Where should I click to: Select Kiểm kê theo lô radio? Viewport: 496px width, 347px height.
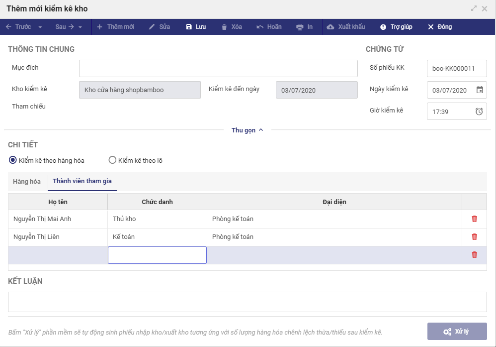[112, 160]
